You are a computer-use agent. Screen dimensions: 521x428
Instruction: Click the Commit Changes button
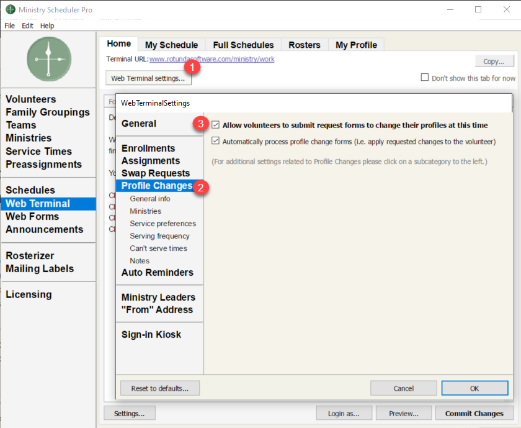click(474, 413)
